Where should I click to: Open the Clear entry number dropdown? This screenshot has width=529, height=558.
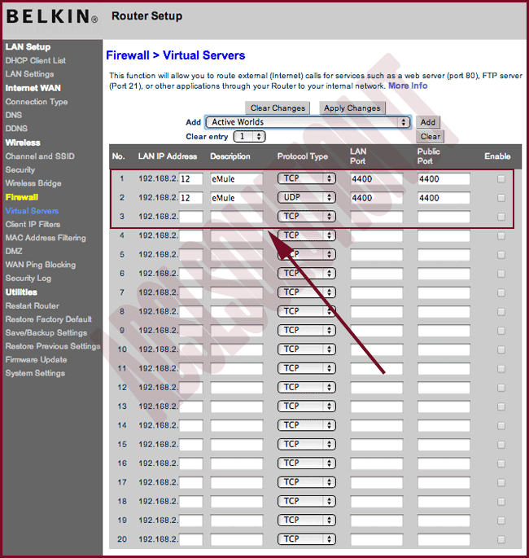pos(249,137)
